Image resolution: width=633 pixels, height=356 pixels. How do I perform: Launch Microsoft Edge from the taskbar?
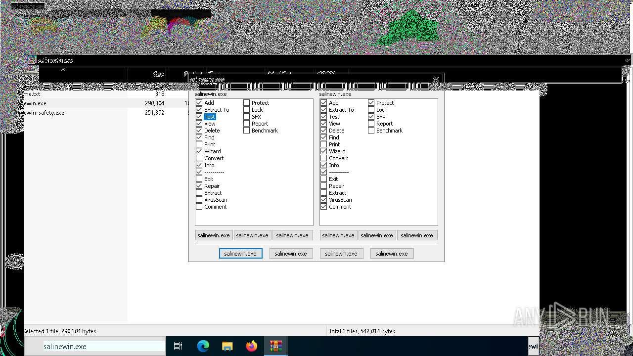203,347
